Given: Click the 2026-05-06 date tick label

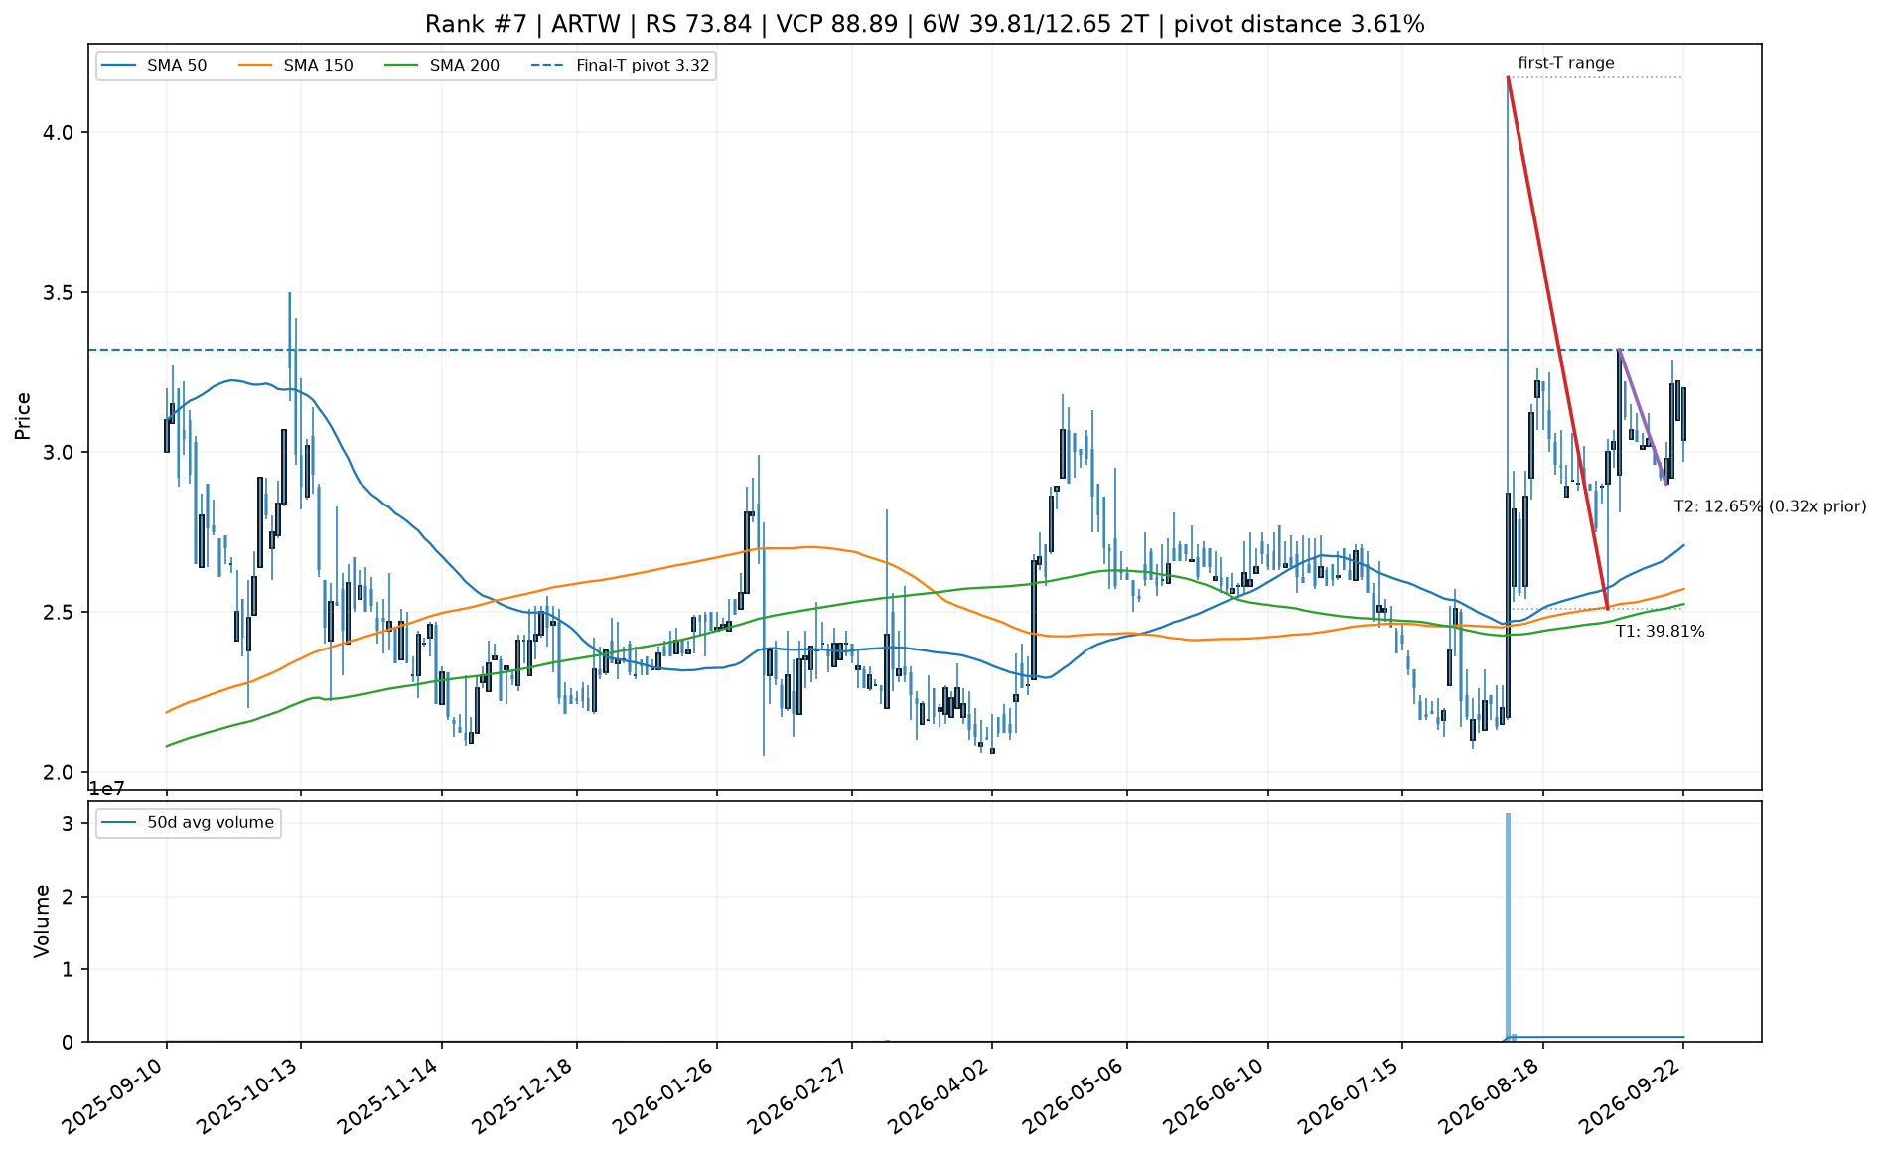Looking at the screenshot, I should click(x=1075, y=1093).
